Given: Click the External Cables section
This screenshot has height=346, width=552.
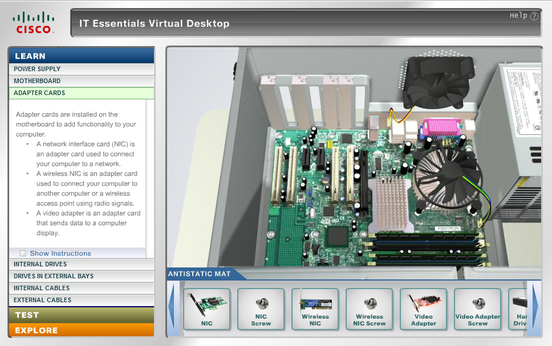Looking at the screenshot, I should (81, 300).
